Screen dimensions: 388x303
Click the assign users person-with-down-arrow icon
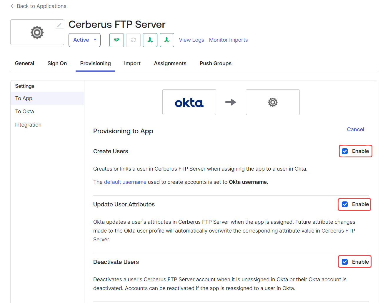point(150,40)
